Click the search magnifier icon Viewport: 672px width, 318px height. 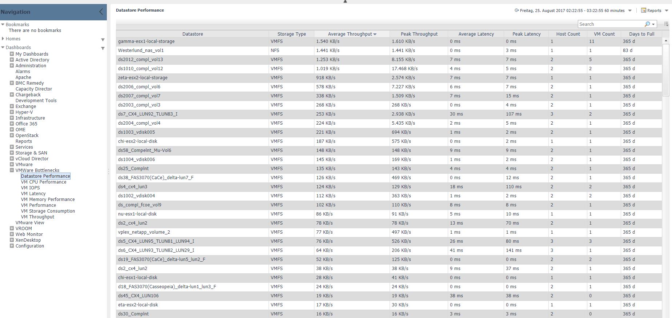click(x=647, y=24)
